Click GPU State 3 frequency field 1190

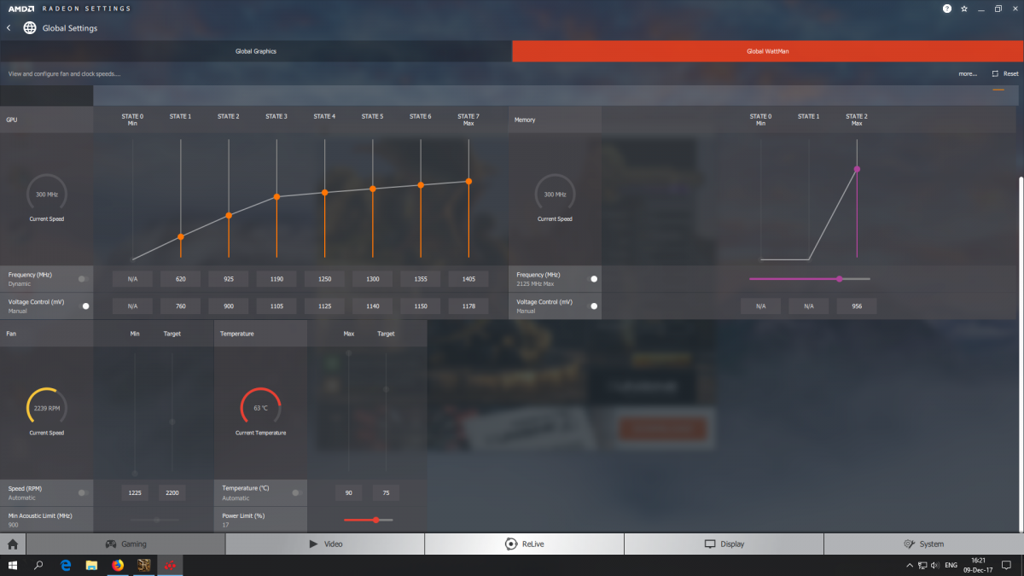click(x=276, y=279)
